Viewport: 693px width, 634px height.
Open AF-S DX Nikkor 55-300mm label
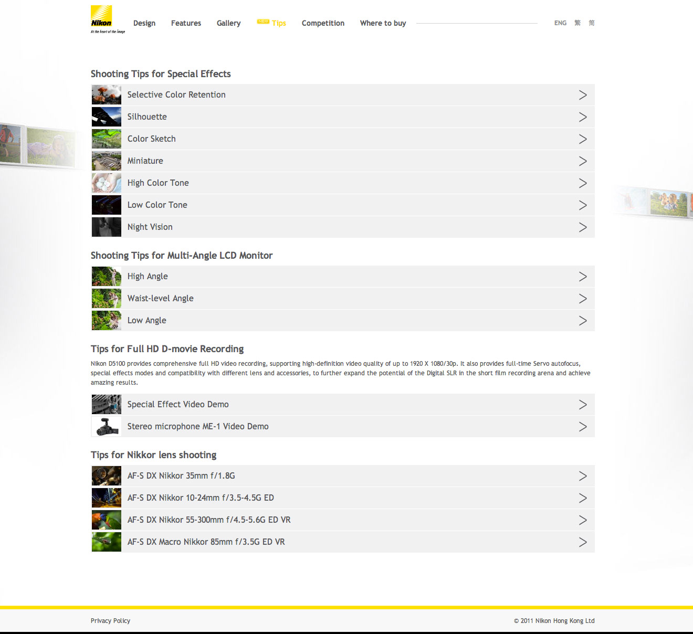tap(209, 520)
